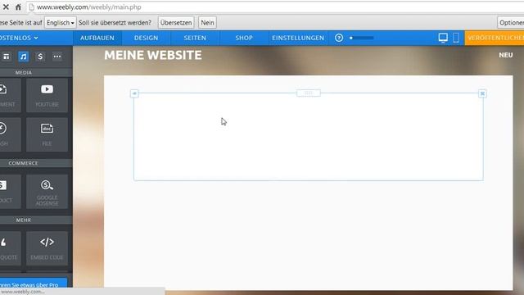Screen dimensions: 524x295
Task: Open the Seiten tab
Action: pos(195,38)
